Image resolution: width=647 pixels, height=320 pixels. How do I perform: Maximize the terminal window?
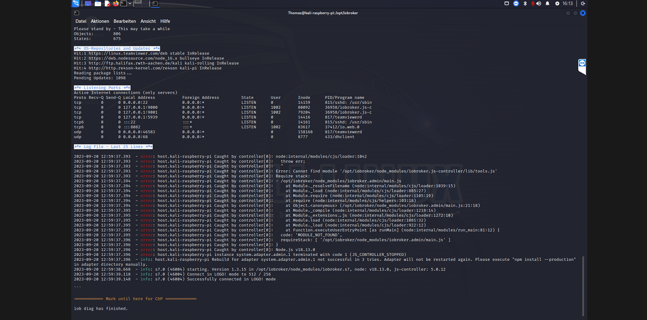[x=575, y=13]
